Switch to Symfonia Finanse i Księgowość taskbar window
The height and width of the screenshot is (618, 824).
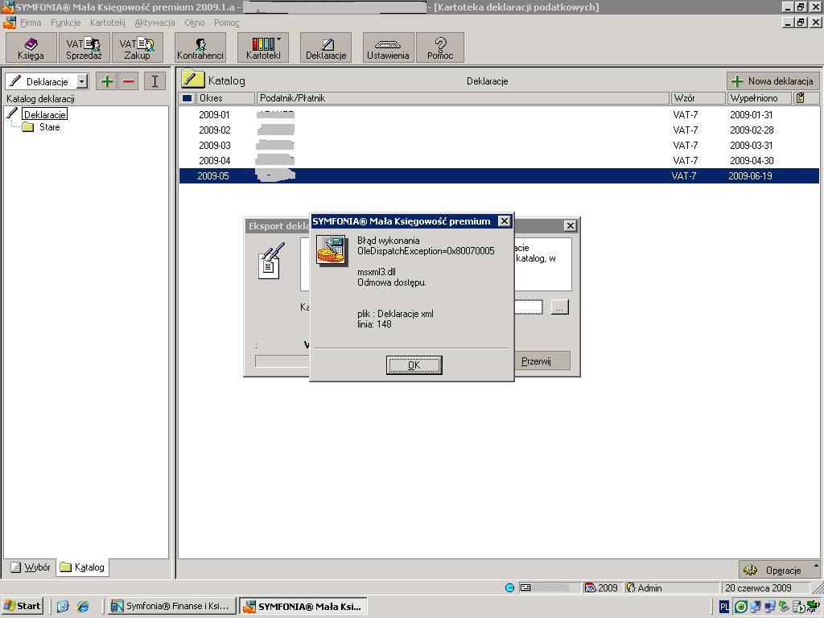[x=171, y=606]
